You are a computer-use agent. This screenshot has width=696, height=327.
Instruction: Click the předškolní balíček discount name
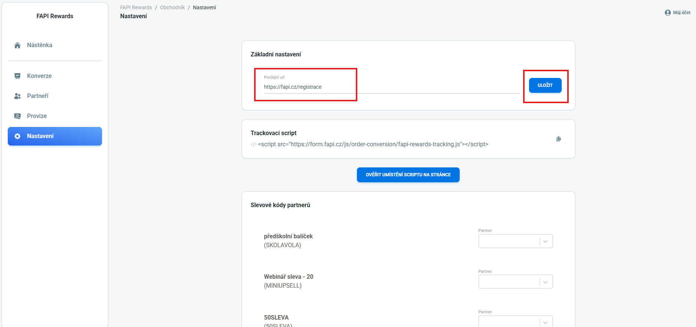pos(288,236)
